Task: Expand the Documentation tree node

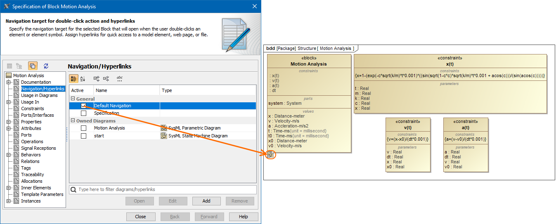Action: point(8,82)
